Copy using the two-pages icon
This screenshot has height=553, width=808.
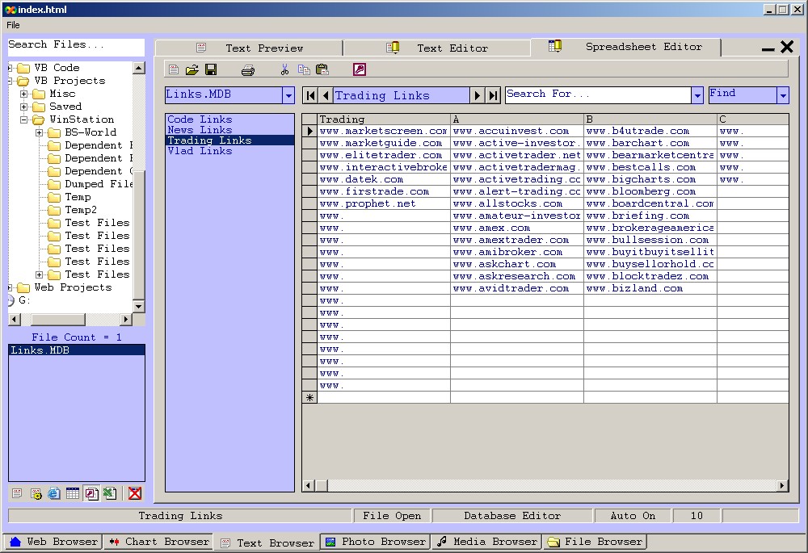click(x=304, y=69)
